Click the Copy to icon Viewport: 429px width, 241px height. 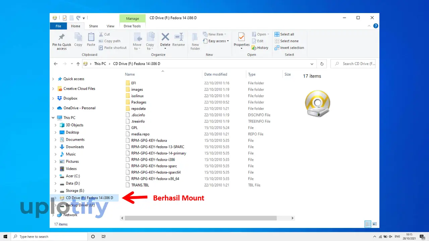(x=150, y=37)
